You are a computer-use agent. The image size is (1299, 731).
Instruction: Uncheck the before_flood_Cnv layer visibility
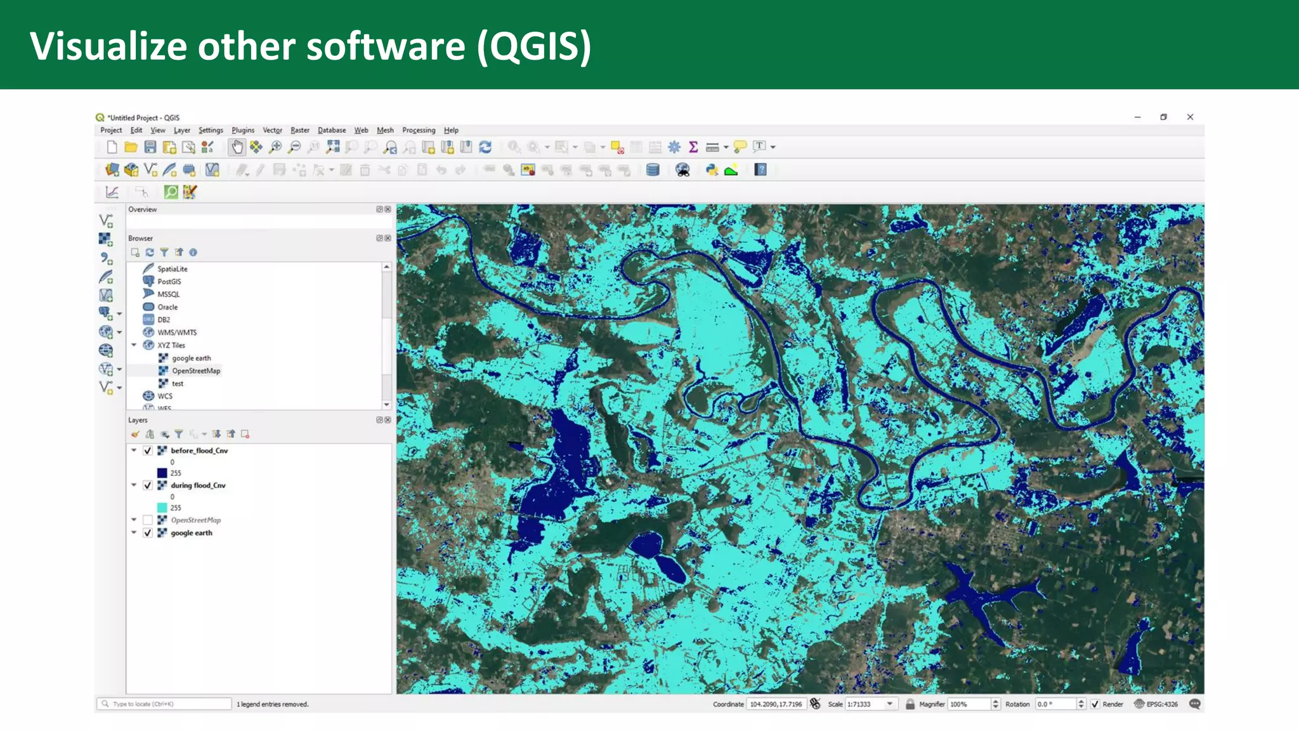148,451
